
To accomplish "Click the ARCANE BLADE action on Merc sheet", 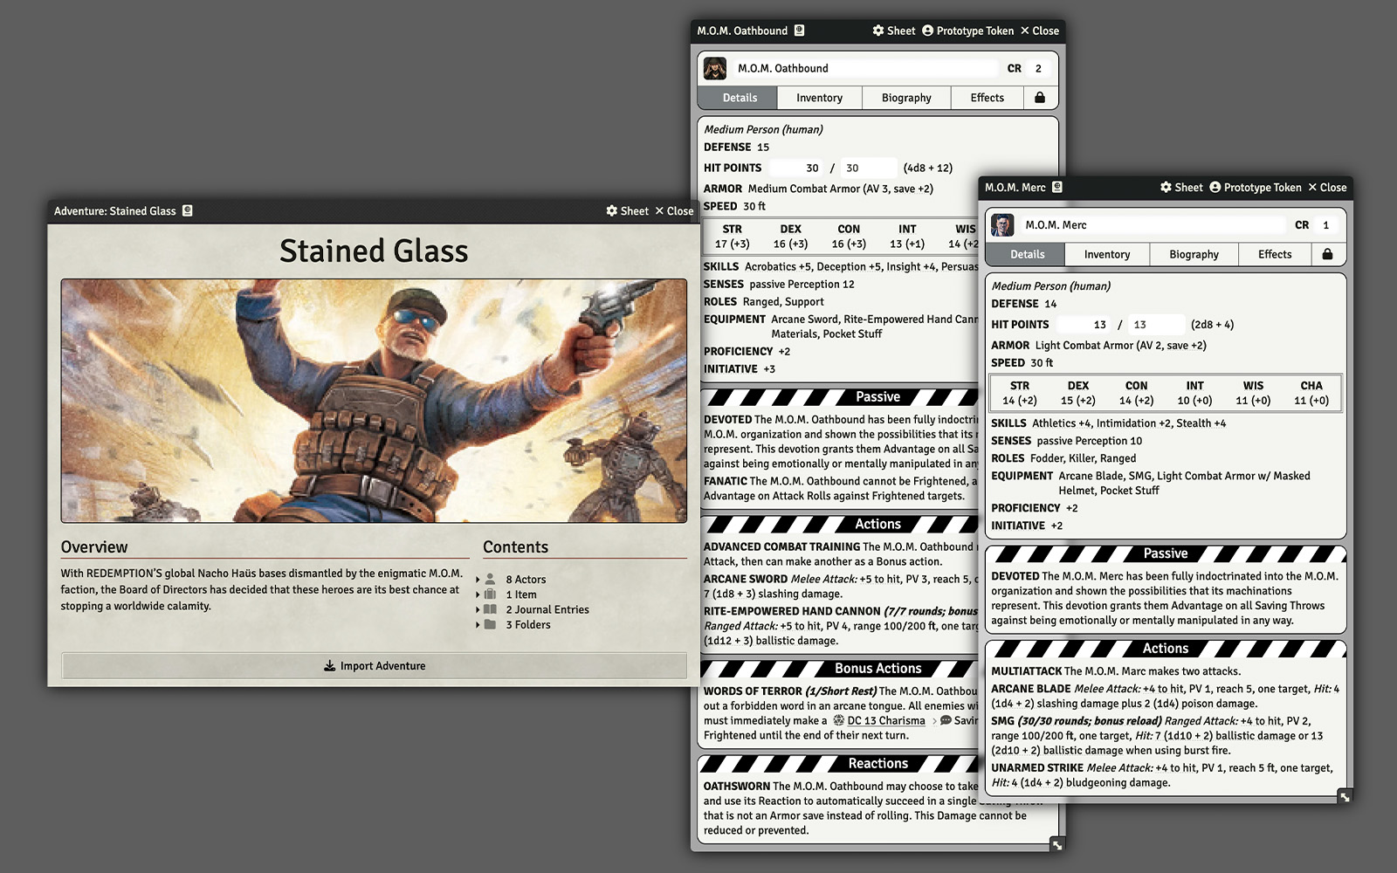I will pyautogui.click(x=1031, y=689).
